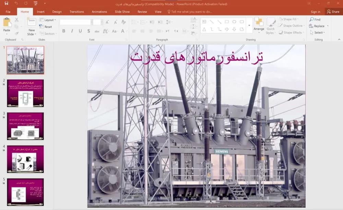Image resolution: width=343 pixels, height=210 pixels.
Task: Open Character Spacing dropdown
Action: (105, 31)
